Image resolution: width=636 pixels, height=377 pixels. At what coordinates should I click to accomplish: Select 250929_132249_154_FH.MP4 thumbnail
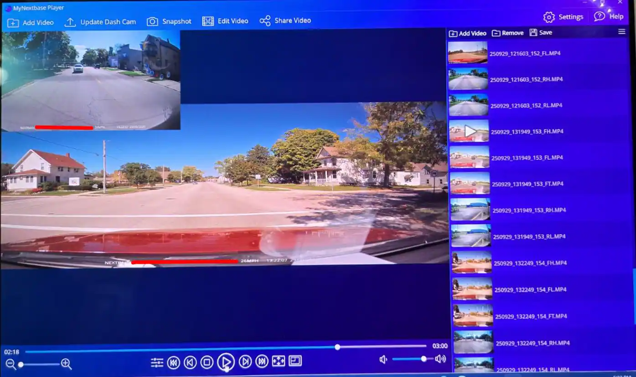click(471, 262)
